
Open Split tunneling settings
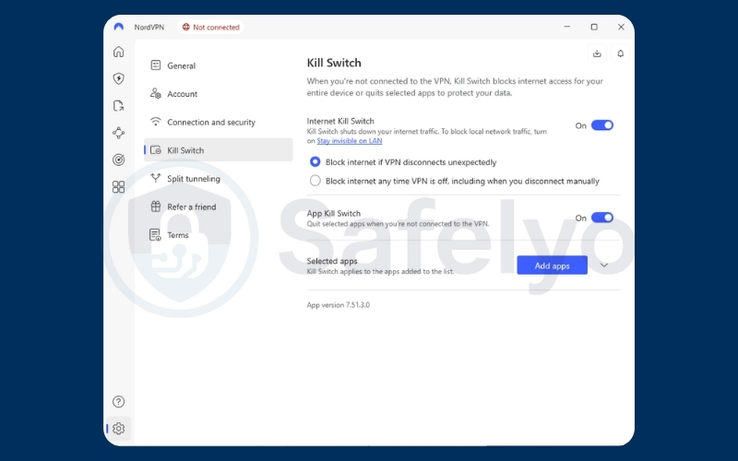tap(219, 178)
